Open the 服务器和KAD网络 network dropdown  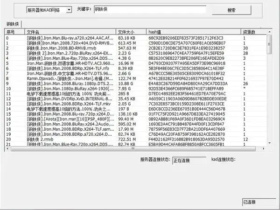click(x=49, y=10)
